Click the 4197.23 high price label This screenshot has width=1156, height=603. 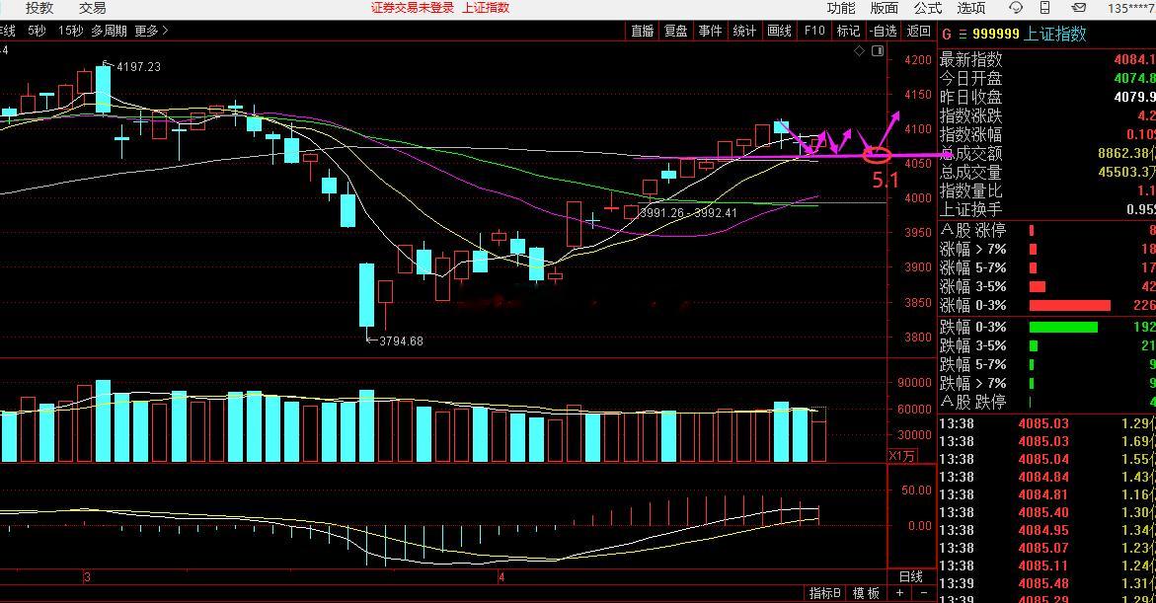(138, 67)
